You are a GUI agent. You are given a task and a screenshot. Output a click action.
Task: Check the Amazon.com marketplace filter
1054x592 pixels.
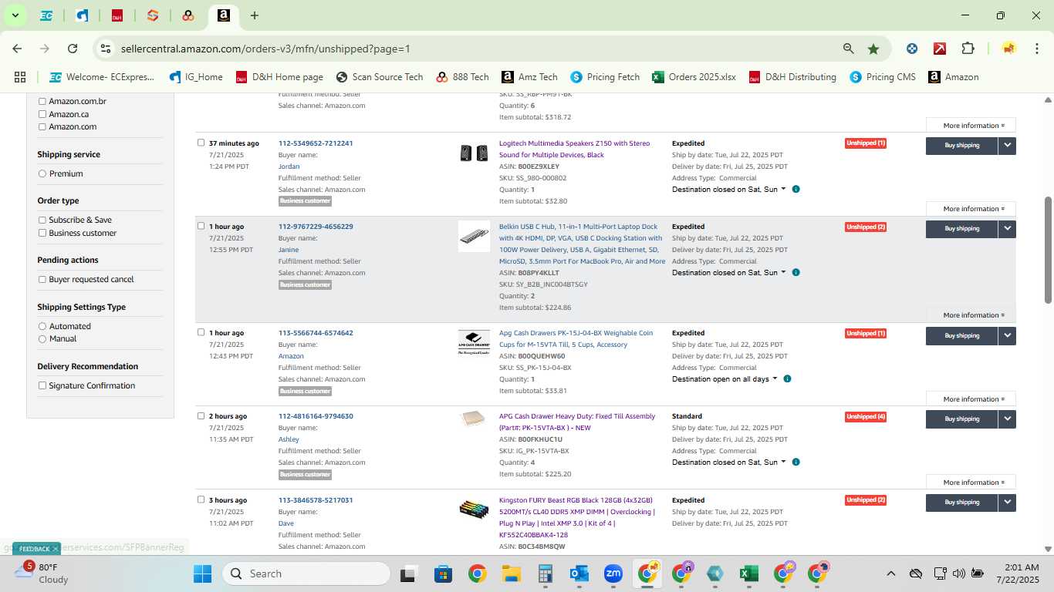42,127
